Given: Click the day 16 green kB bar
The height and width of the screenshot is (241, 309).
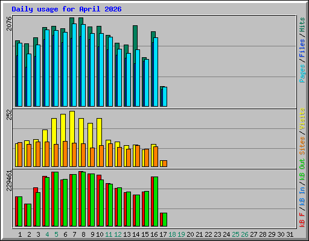Looking at the screenshot, I should click(x=156, y=202).
